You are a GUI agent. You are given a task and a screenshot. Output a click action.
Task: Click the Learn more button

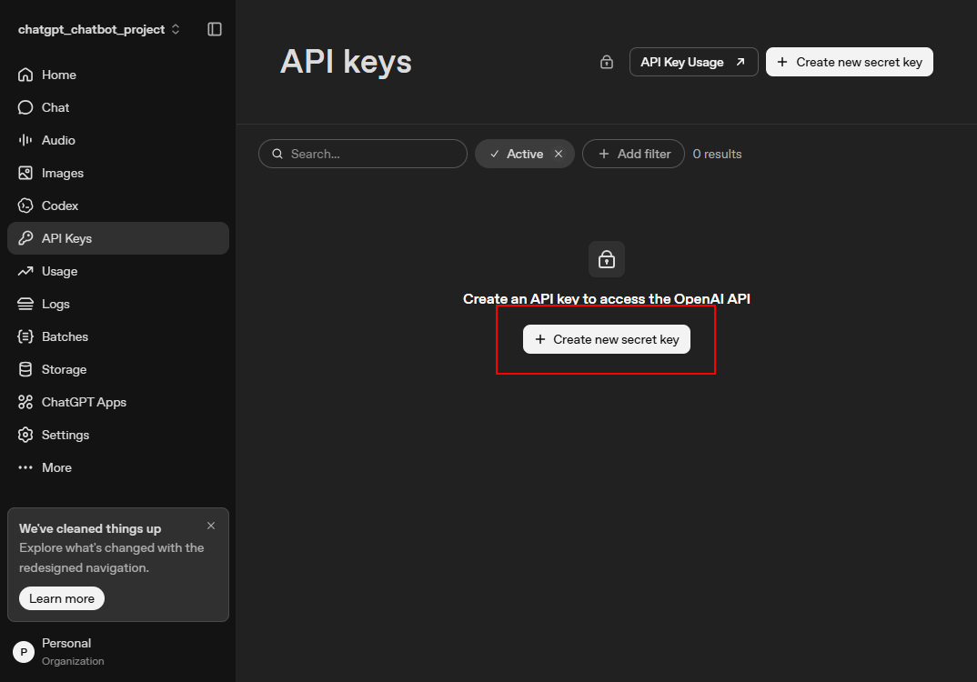coord(62,598)
